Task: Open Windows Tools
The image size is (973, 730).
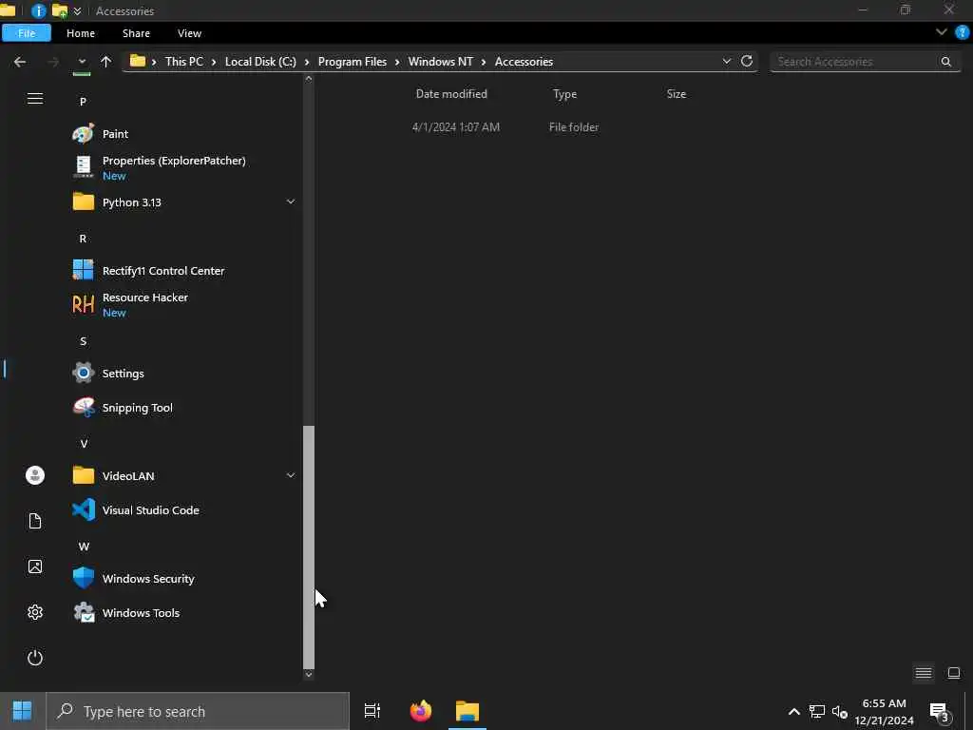Action: (141, 613)
